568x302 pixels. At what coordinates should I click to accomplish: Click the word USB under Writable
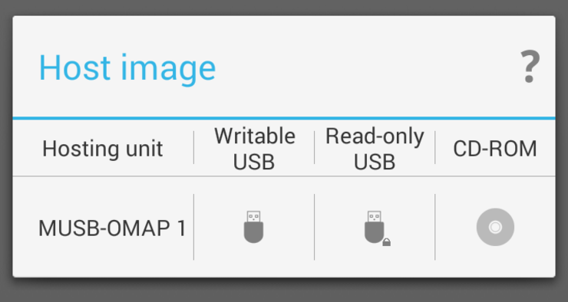(254, 162)
